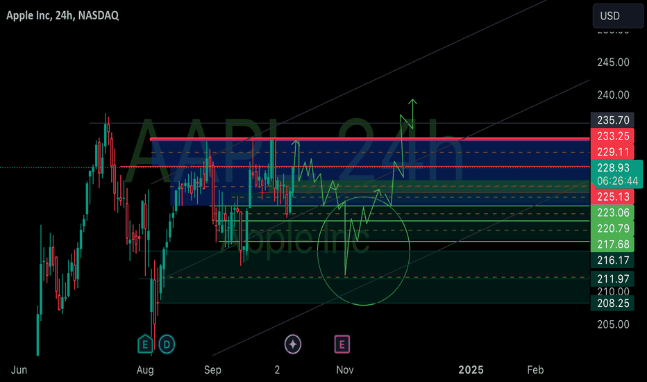647x382 pixels.
Task: Click the purple sparkle event icon
Action: coord(293,344)
